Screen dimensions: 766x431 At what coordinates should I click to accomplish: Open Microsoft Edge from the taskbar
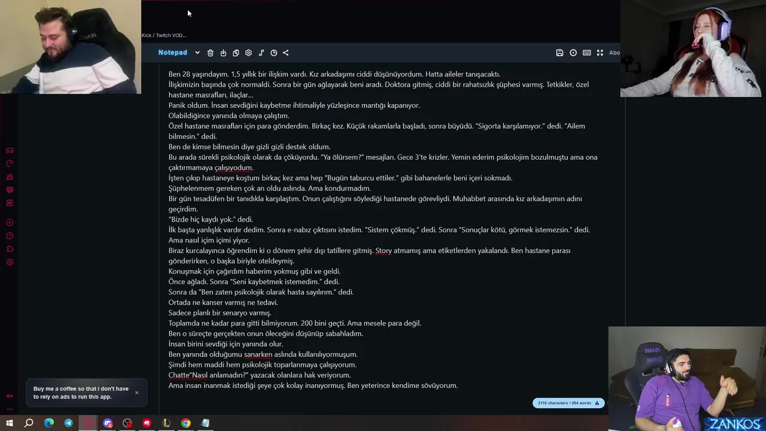pyautogui.click(x=49, y=423)
